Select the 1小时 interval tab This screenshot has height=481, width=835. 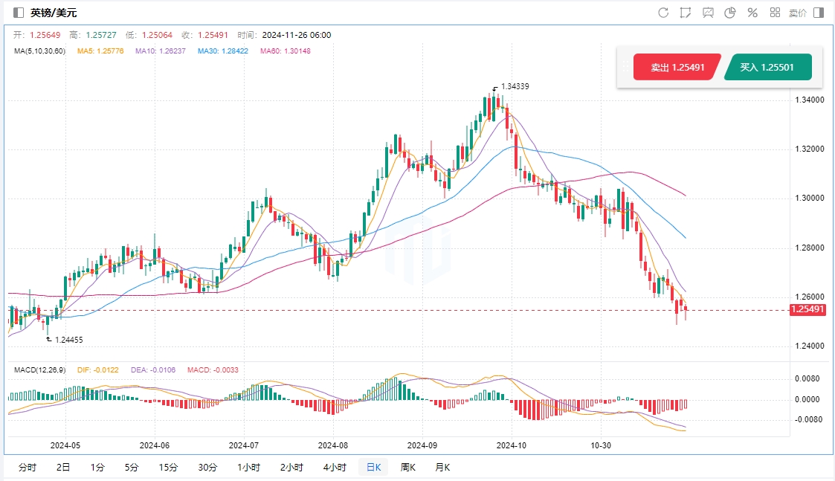click(248, 468)
